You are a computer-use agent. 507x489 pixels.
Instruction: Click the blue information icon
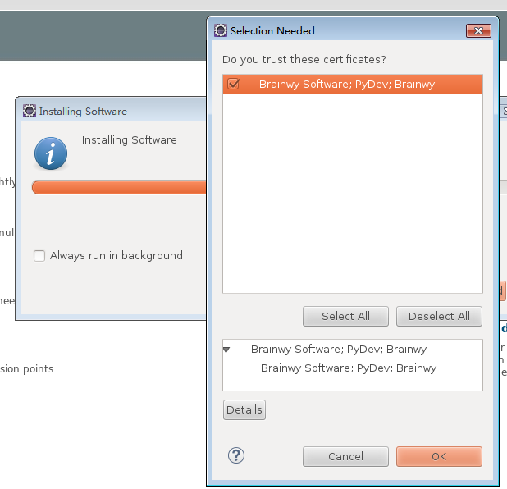coord(51,153)
